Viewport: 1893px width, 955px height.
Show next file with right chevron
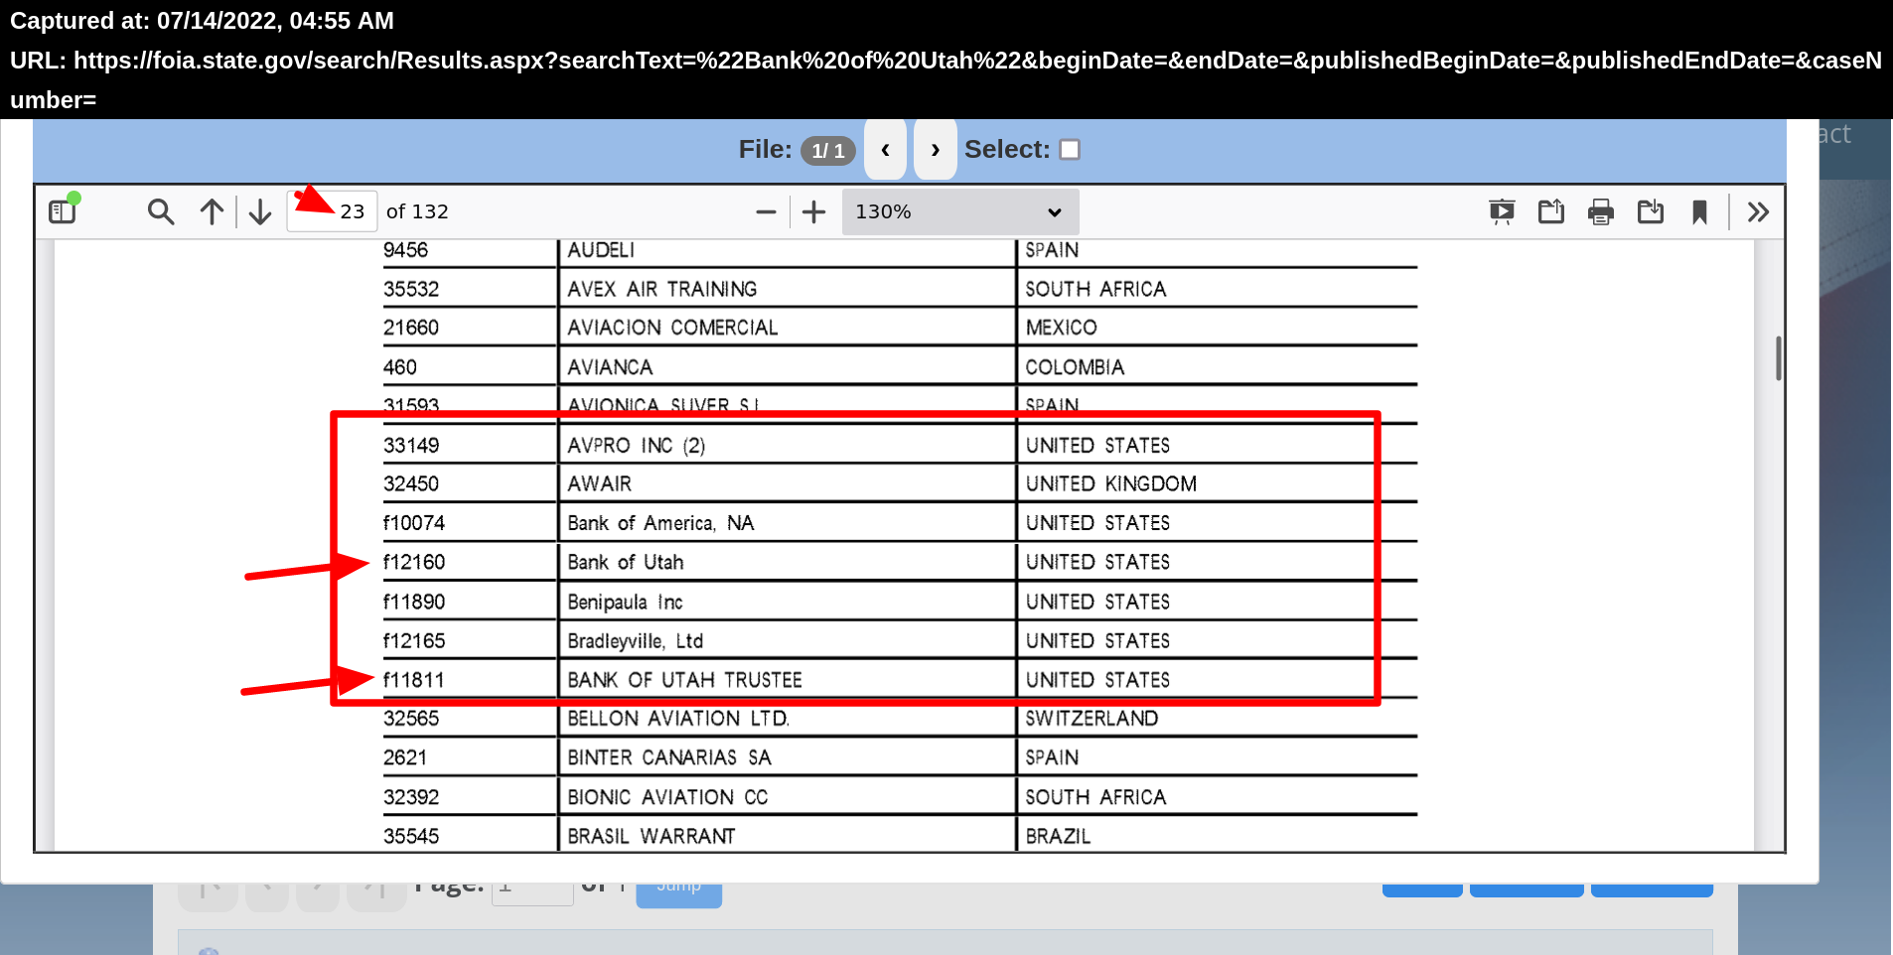[x=935, y=150]
